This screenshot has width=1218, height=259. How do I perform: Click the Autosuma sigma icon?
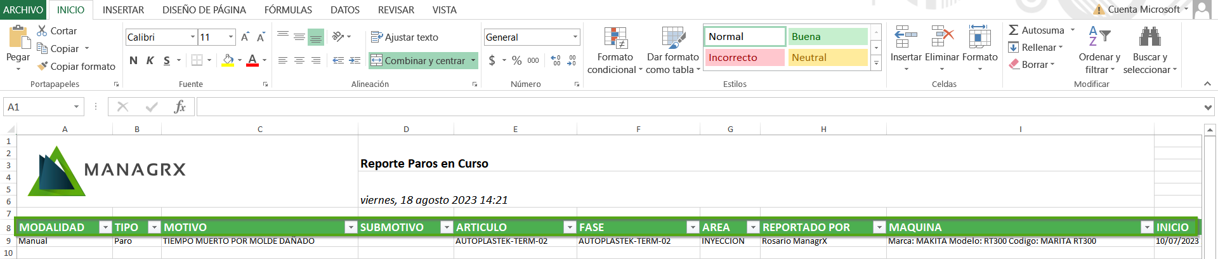click(1014, 30)
